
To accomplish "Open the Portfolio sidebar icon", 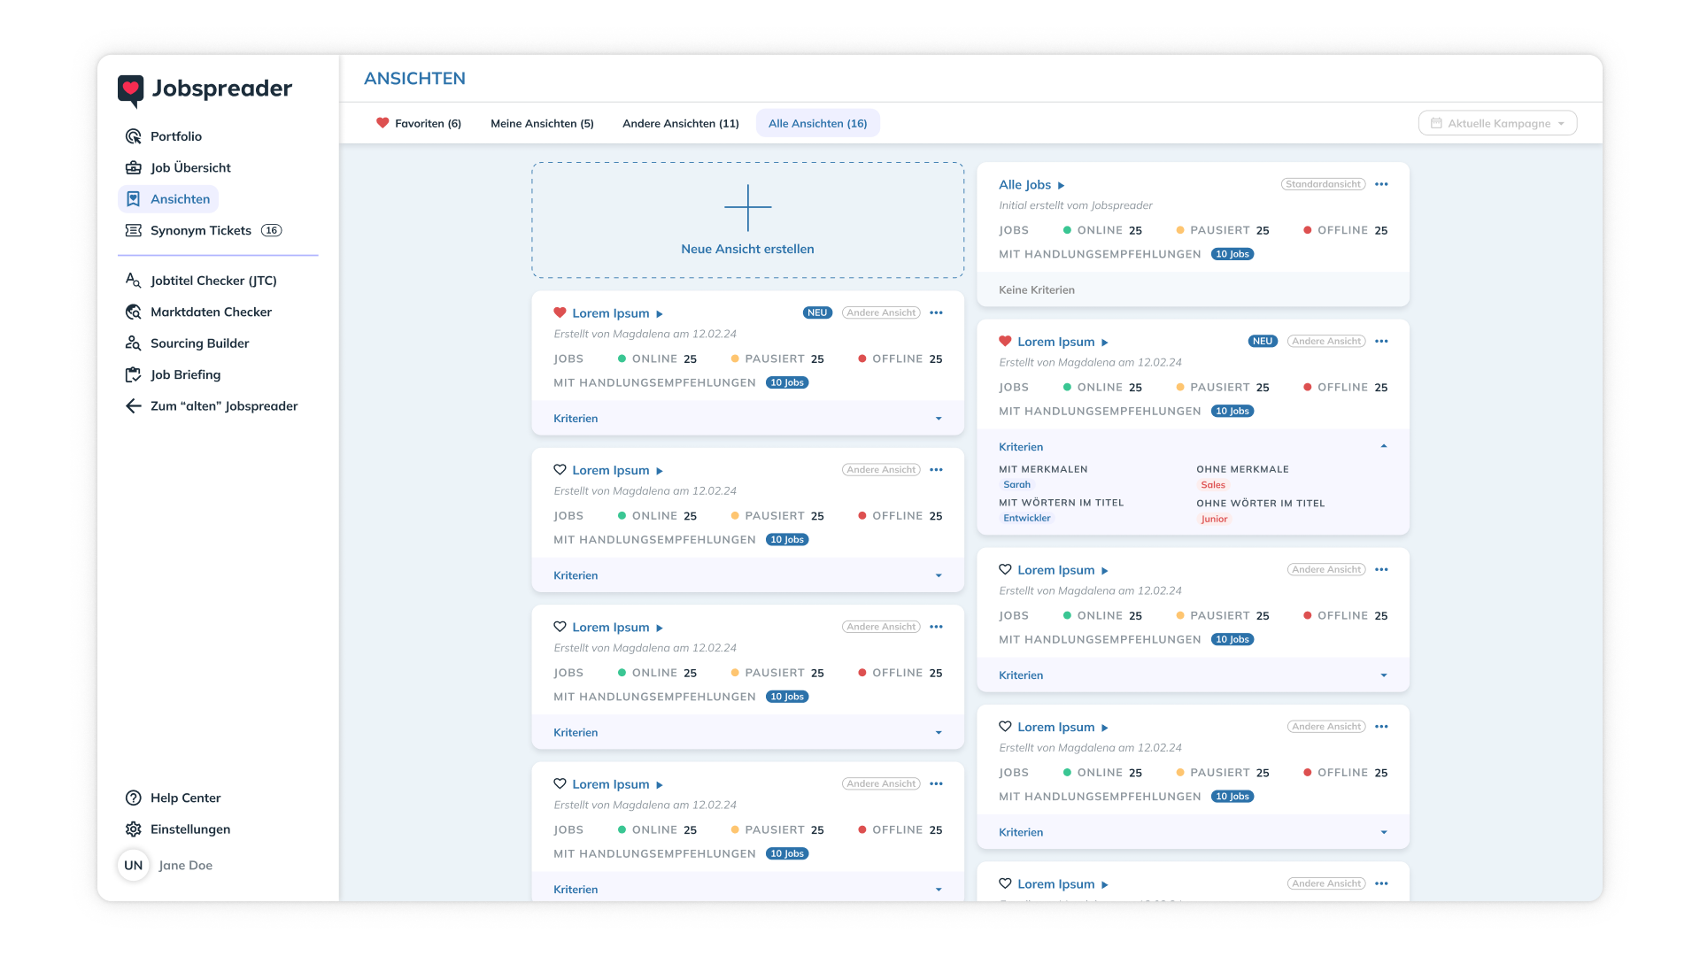I will 133,136.
